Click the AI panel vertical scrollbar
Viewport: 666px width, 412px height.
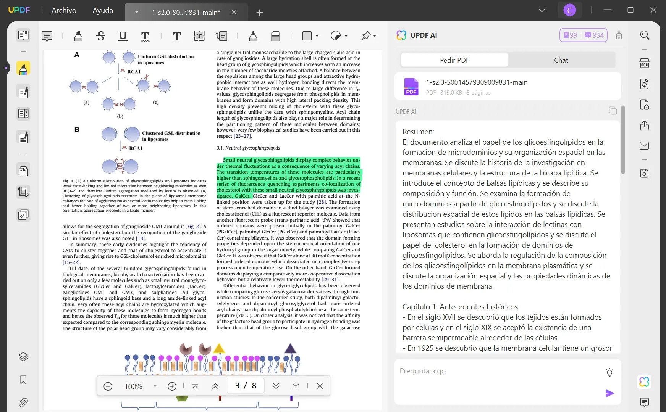[x=623, y=140]
